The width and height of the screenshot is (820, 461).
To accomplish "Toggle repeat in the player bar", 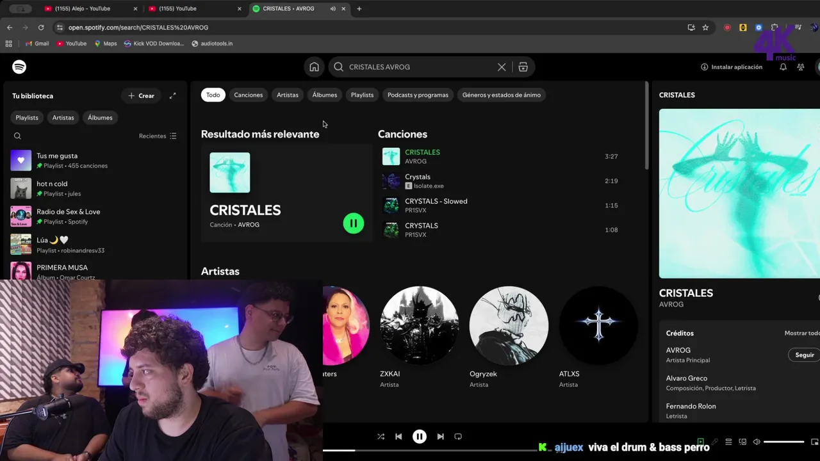I will [x=458, y=437].
